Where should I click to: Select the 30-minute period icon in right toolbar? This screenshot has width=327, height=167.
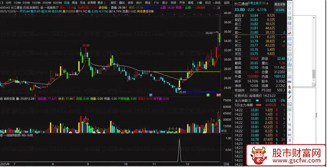pos(290,130)
